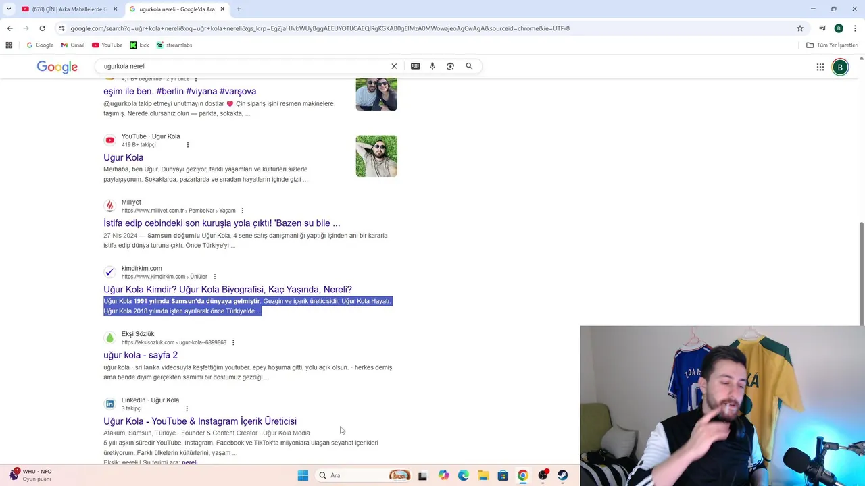Open Task View on the taskbar
This screenshot has width=865, height=486.
[x=422, y=475]
